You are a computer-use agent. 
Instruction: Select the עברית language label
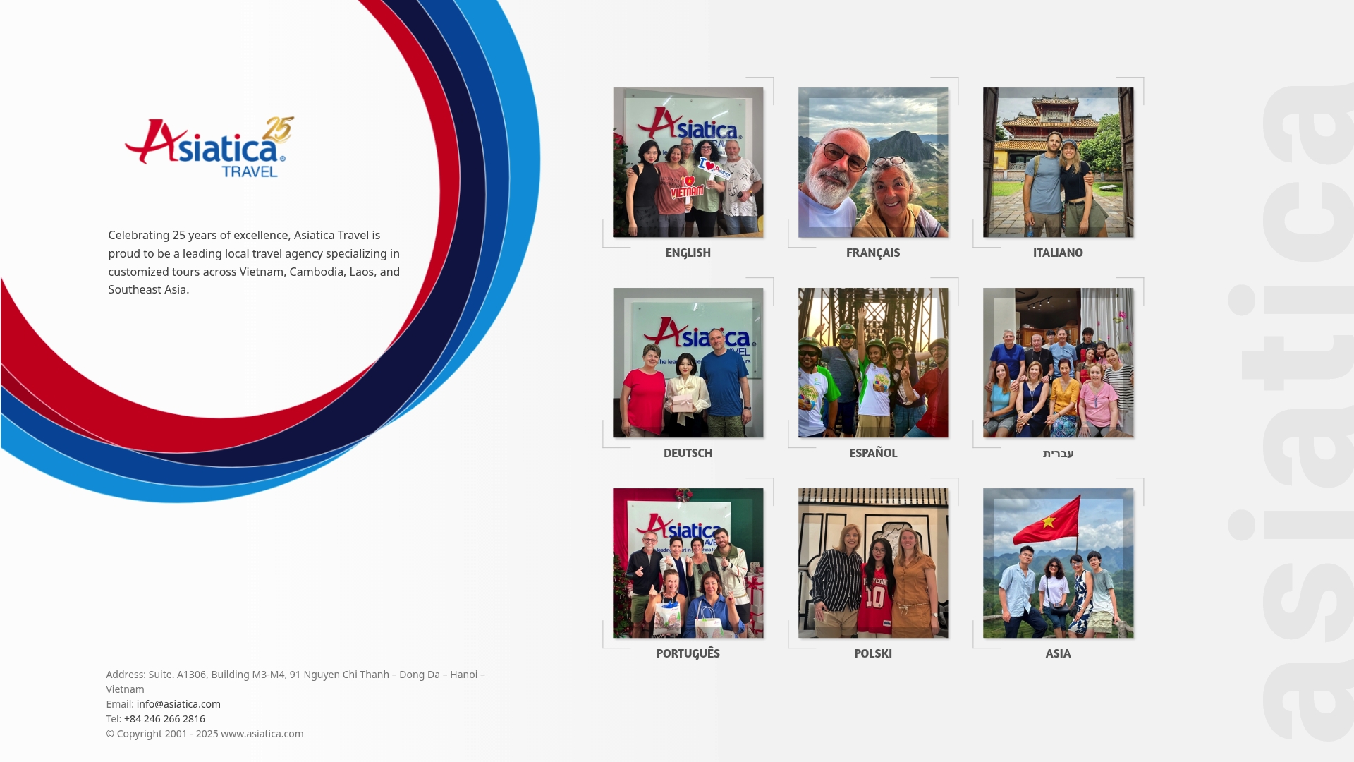tap(1058, 453)
